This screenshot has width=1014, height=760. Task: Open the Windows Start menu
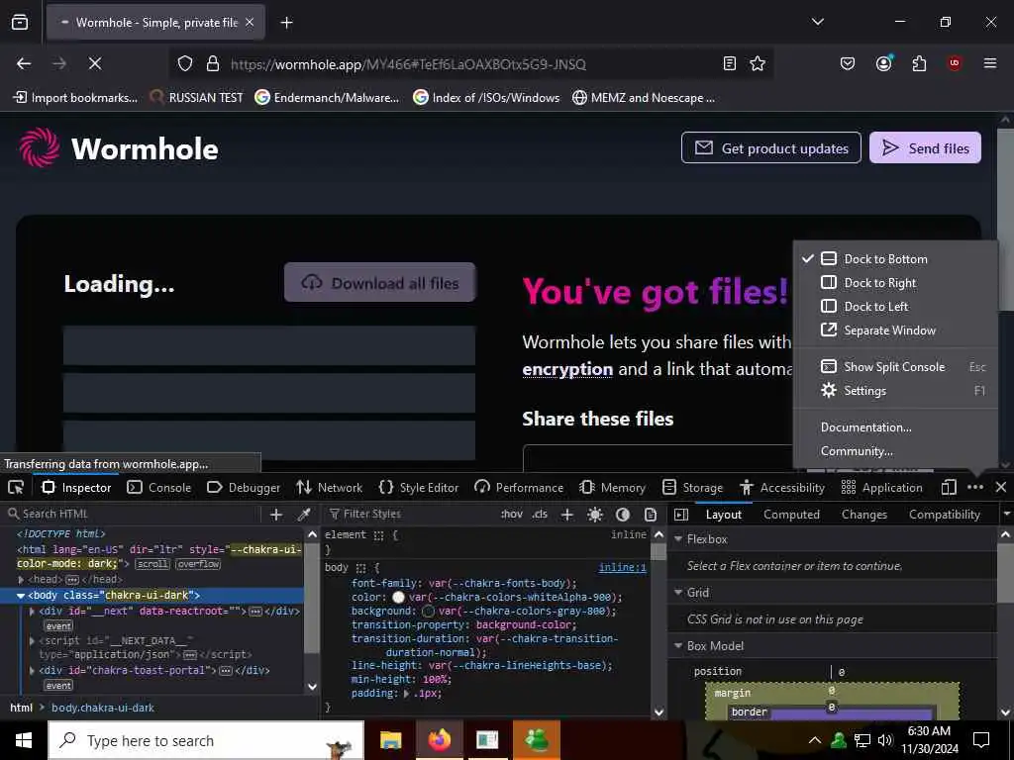click(24, 740)
